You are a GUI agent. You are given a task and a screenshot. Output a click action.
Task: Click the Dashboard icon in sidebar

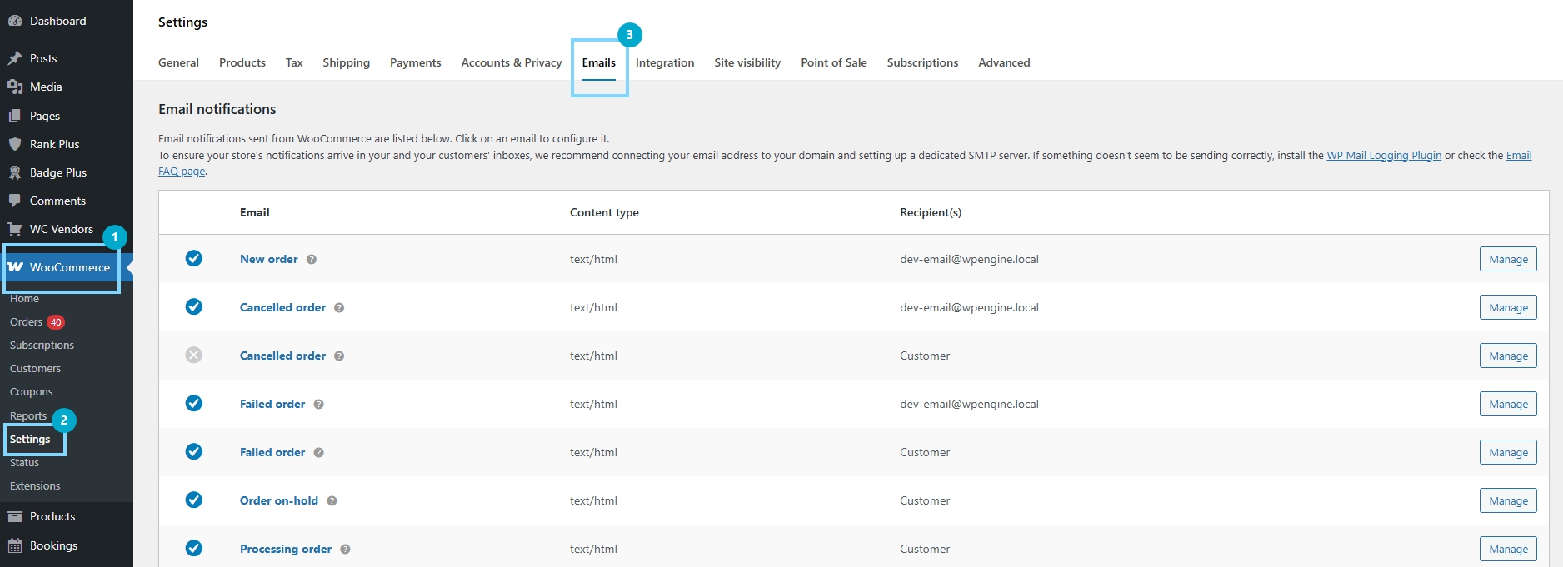[15, 21]
